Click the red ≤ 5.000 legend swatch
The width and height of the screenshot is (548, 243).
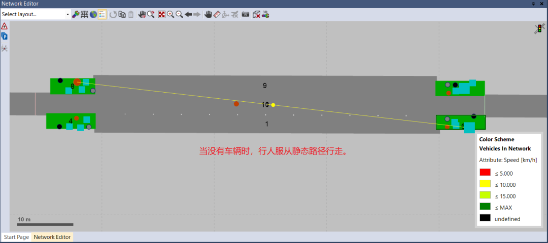(x=485, y=172)
